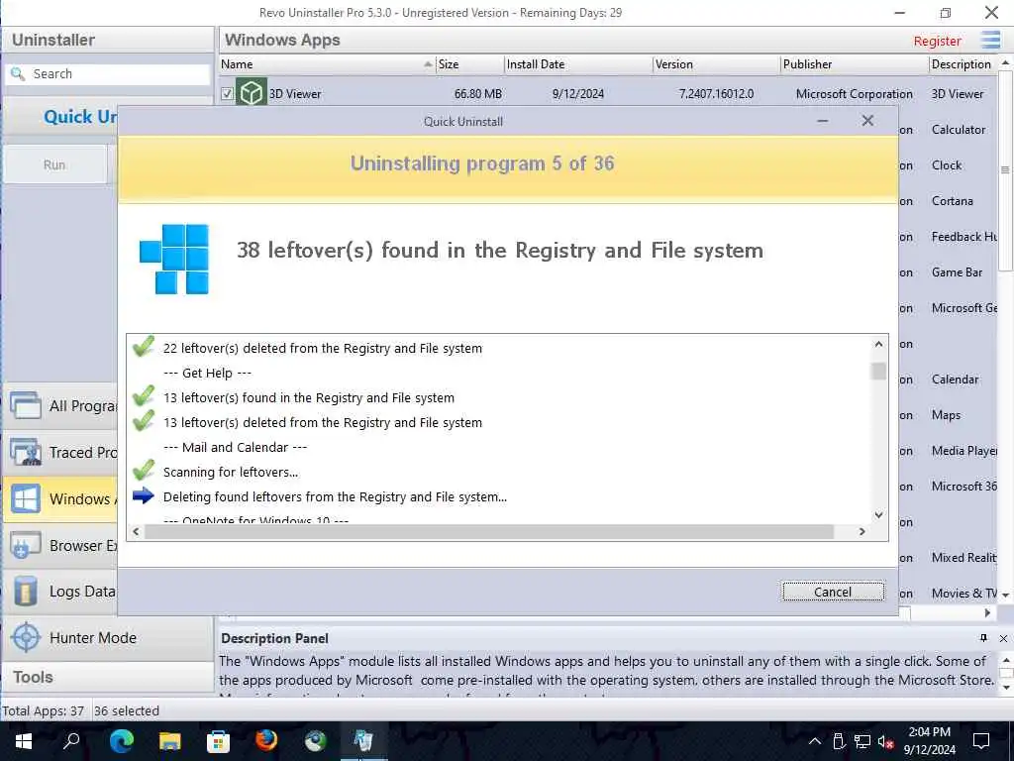Sort list by Name column

327,64
